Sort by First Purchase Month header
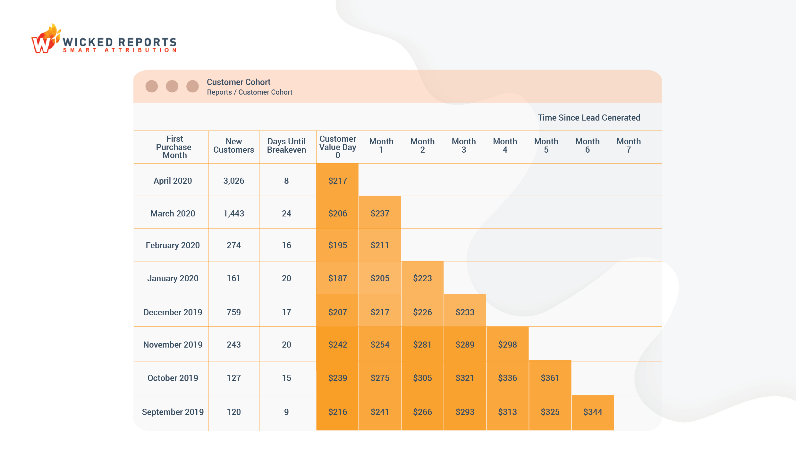The width and height of the screenshot is (796, 455). click(x=174, y=147)
